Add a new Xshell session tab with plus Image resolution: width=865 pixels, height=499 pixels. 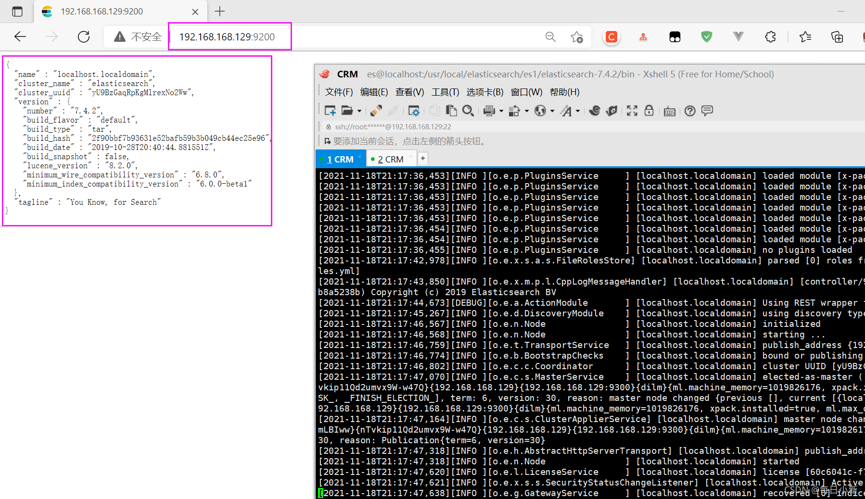tap(422, 158)
